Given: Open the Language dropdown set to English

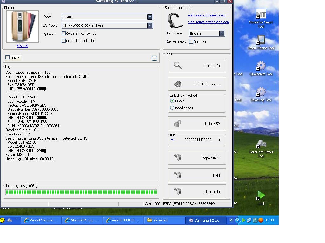Looking at the screenshot, I should [x=222, y=33].
